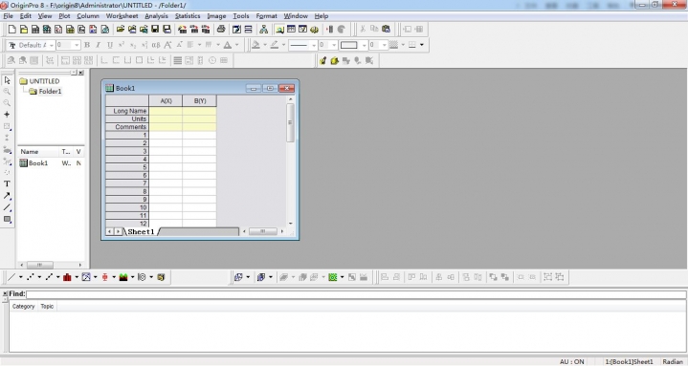Select the Arrow tool in left toolbar
The width and height of the screenshot is (688, 366).
(x=7, y=196)
